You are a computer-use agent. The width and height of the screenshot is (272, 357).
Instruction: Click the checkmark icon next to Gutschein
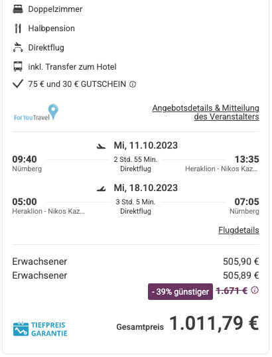point(18,84)
